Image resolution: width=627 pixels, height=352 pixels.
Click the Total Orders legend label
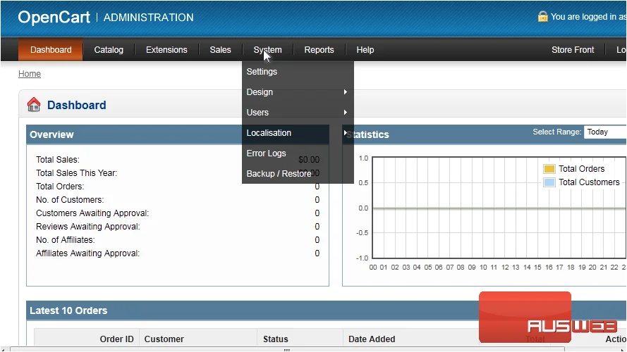click(581, 169)
